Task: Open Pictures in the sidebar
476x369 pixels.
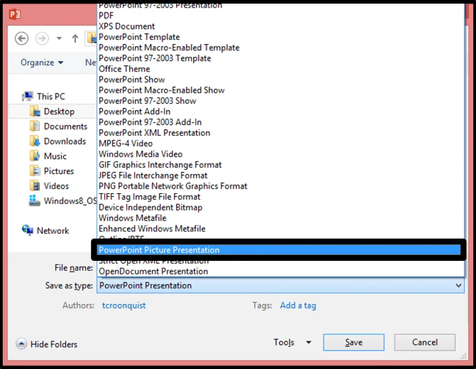Action: pyautogui.click(x=59, y=171)
